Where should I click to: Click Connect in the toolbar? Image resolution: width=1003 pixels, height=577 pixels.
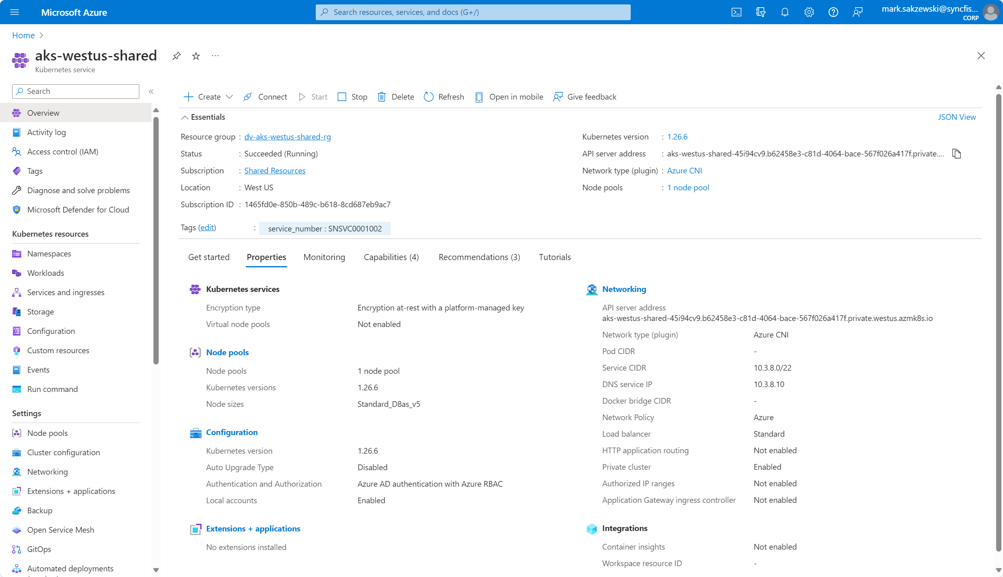tap(265, 97)
